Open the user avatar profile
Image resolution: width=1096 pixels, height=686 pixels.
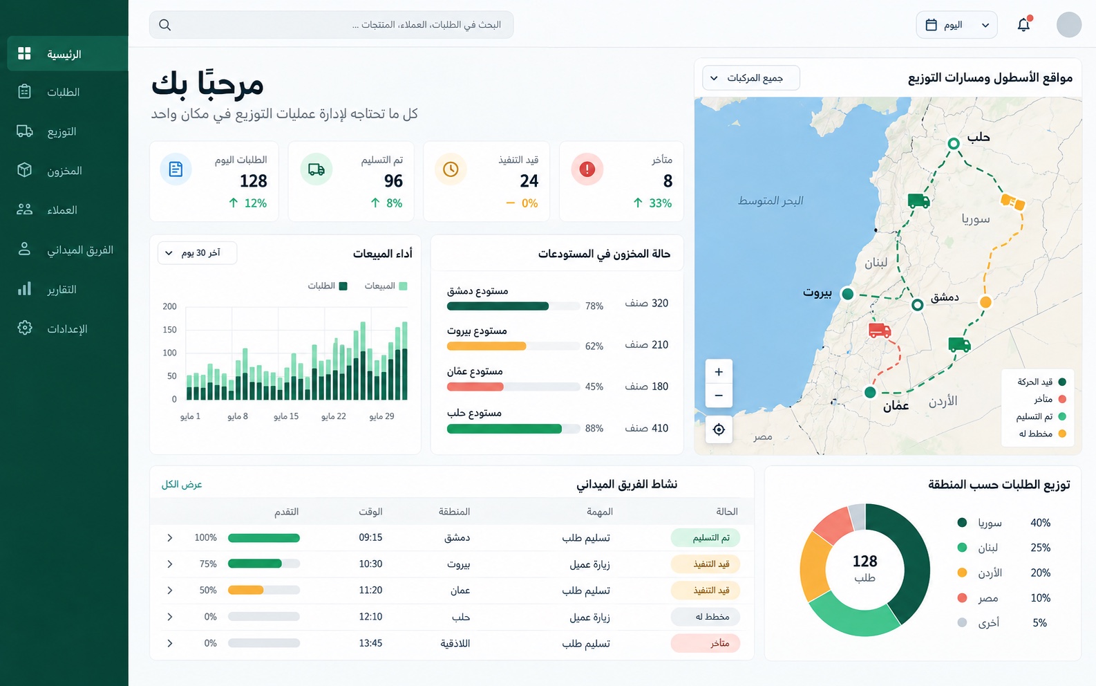click(1068, 25)
